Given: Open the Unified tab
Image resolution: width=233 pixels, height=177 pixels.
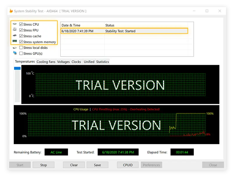Looking at the screenshot, I should click(89, 62).
